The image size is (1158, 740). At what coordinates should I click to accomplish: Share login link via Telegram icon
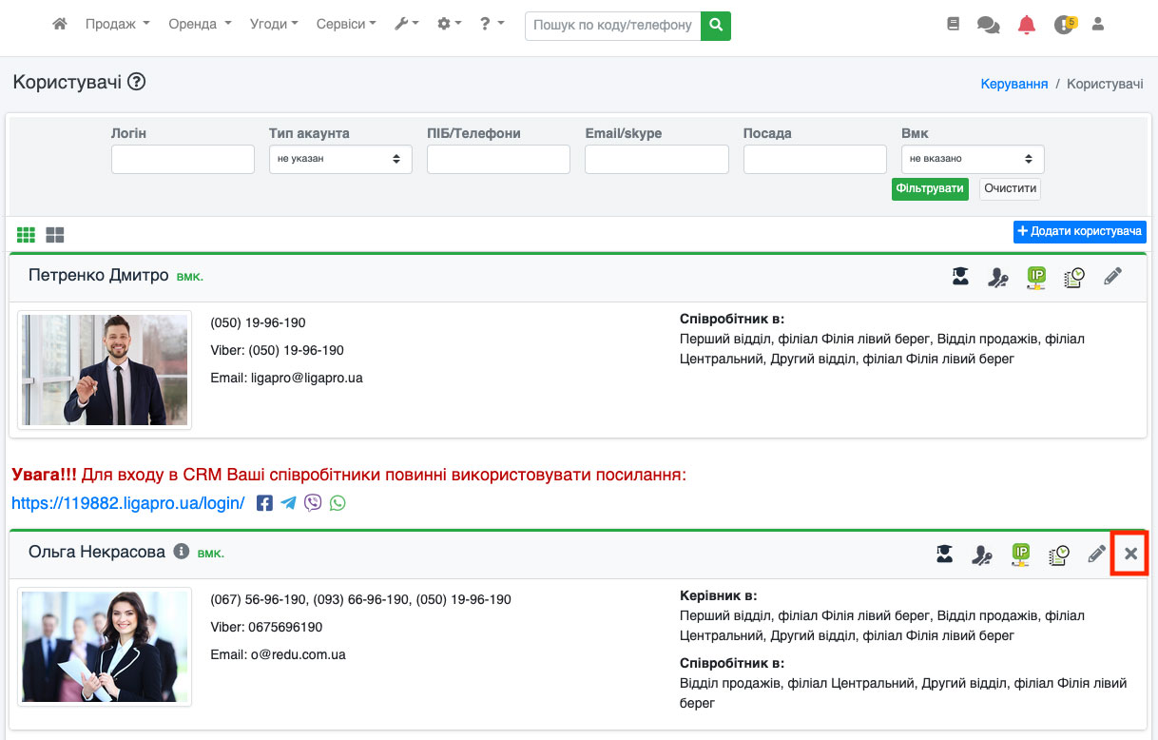[x=288, y=503]
